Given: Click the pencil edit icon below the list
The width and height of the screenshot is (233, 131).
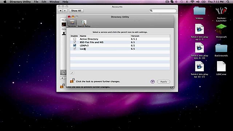Looking at the screenshot, I should point(72,73).
